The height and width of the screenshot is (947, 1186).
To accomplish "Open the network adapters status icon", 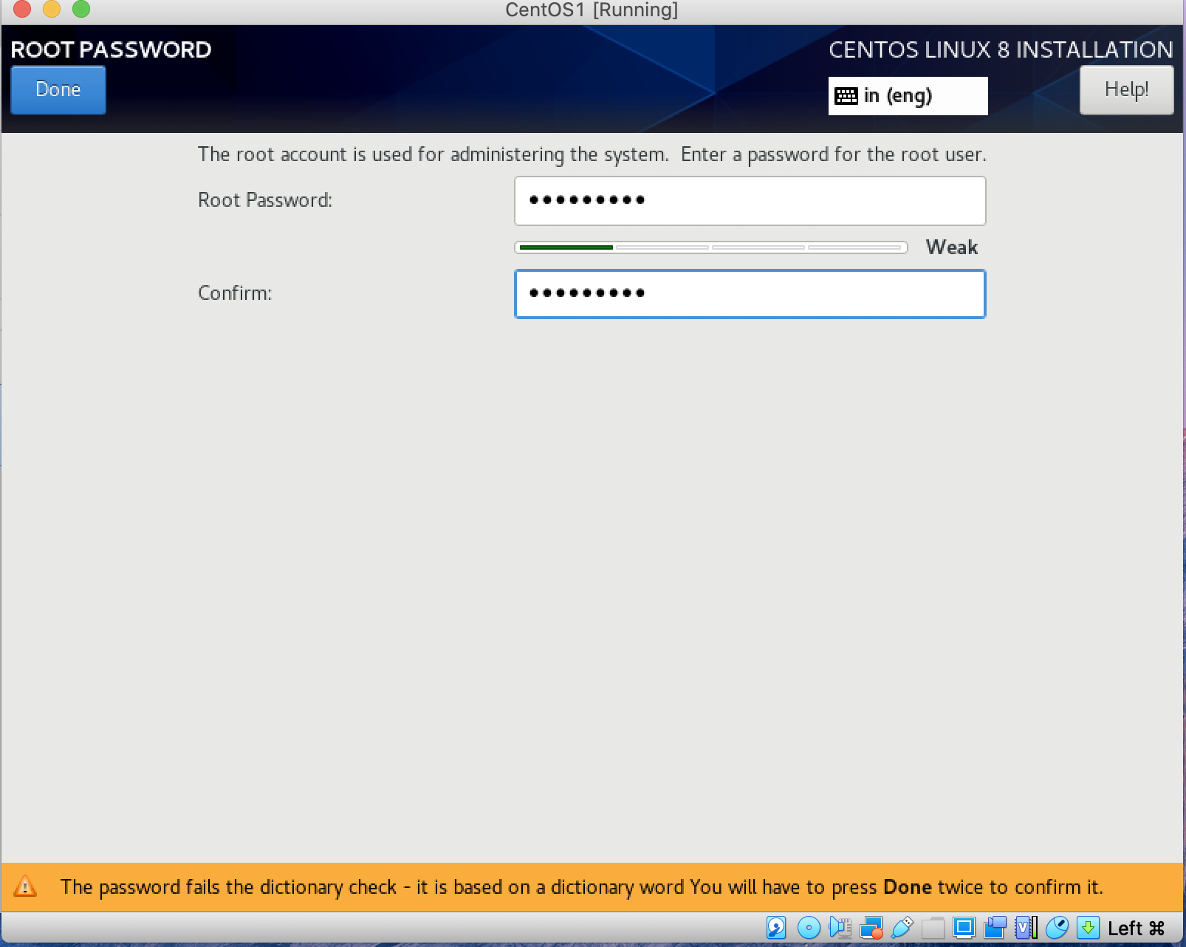I will (871, 928).
